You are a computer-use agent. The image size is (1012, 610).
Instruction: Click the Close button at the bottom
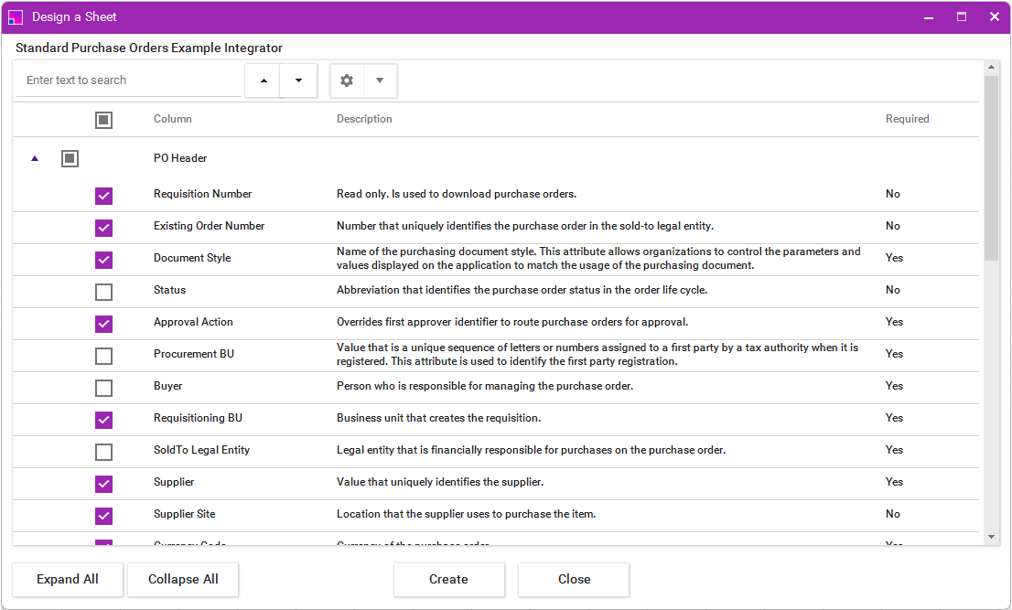(x=574, y=579)
